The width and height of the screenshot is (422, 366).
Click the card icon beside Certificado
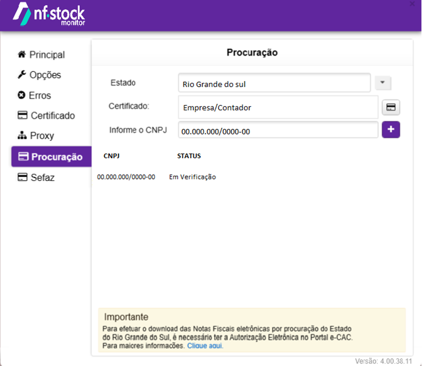point(22,115)
